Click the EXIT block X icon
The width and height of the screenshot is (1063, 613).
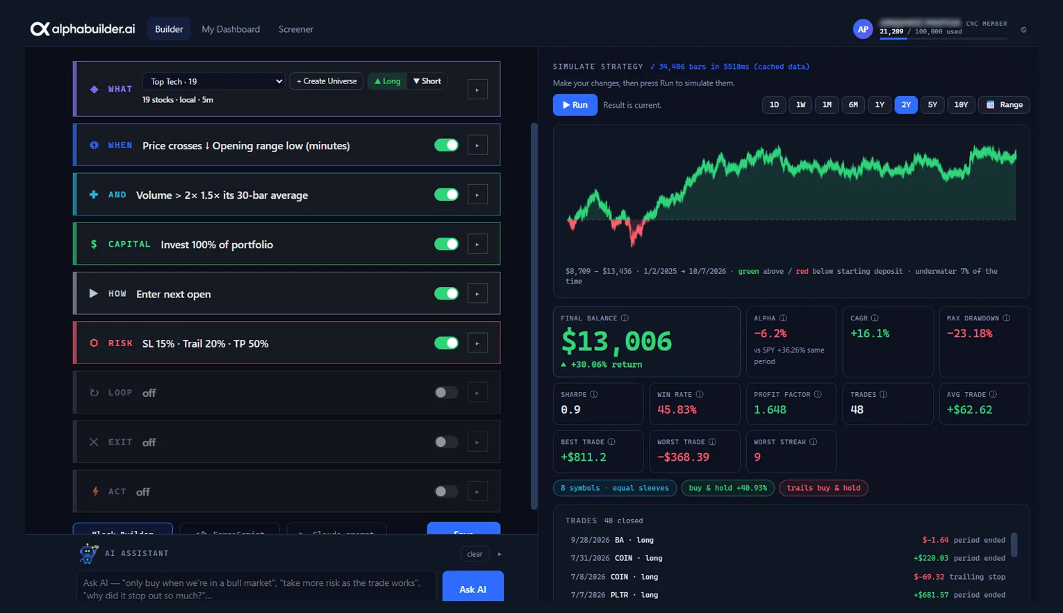[94, 442]
